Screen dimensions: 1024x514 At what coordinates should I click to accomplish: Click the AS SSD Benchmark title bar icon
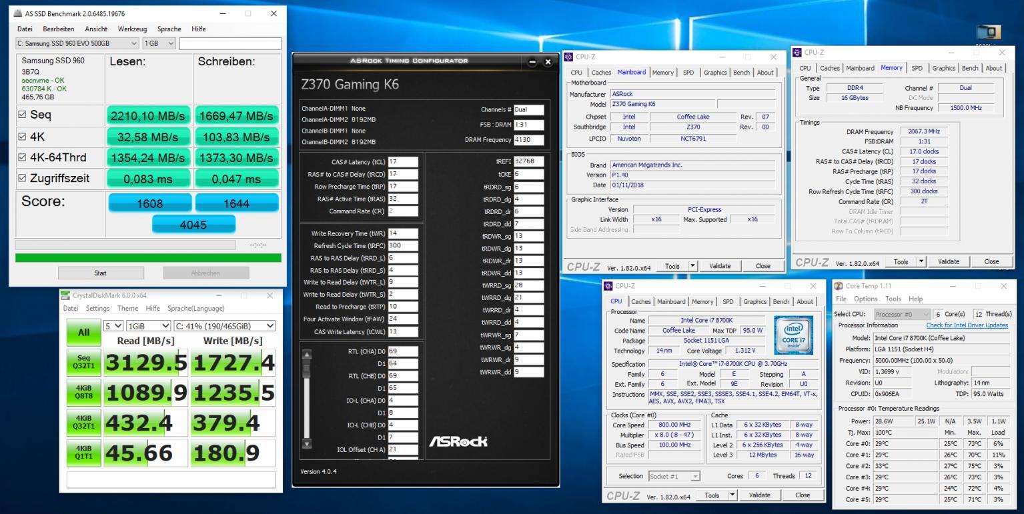tap(17, 14)
